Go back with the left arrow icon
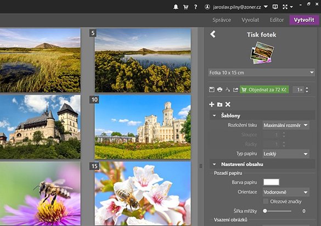The width and height of the screenshot is (321, 226). point(213,34)
